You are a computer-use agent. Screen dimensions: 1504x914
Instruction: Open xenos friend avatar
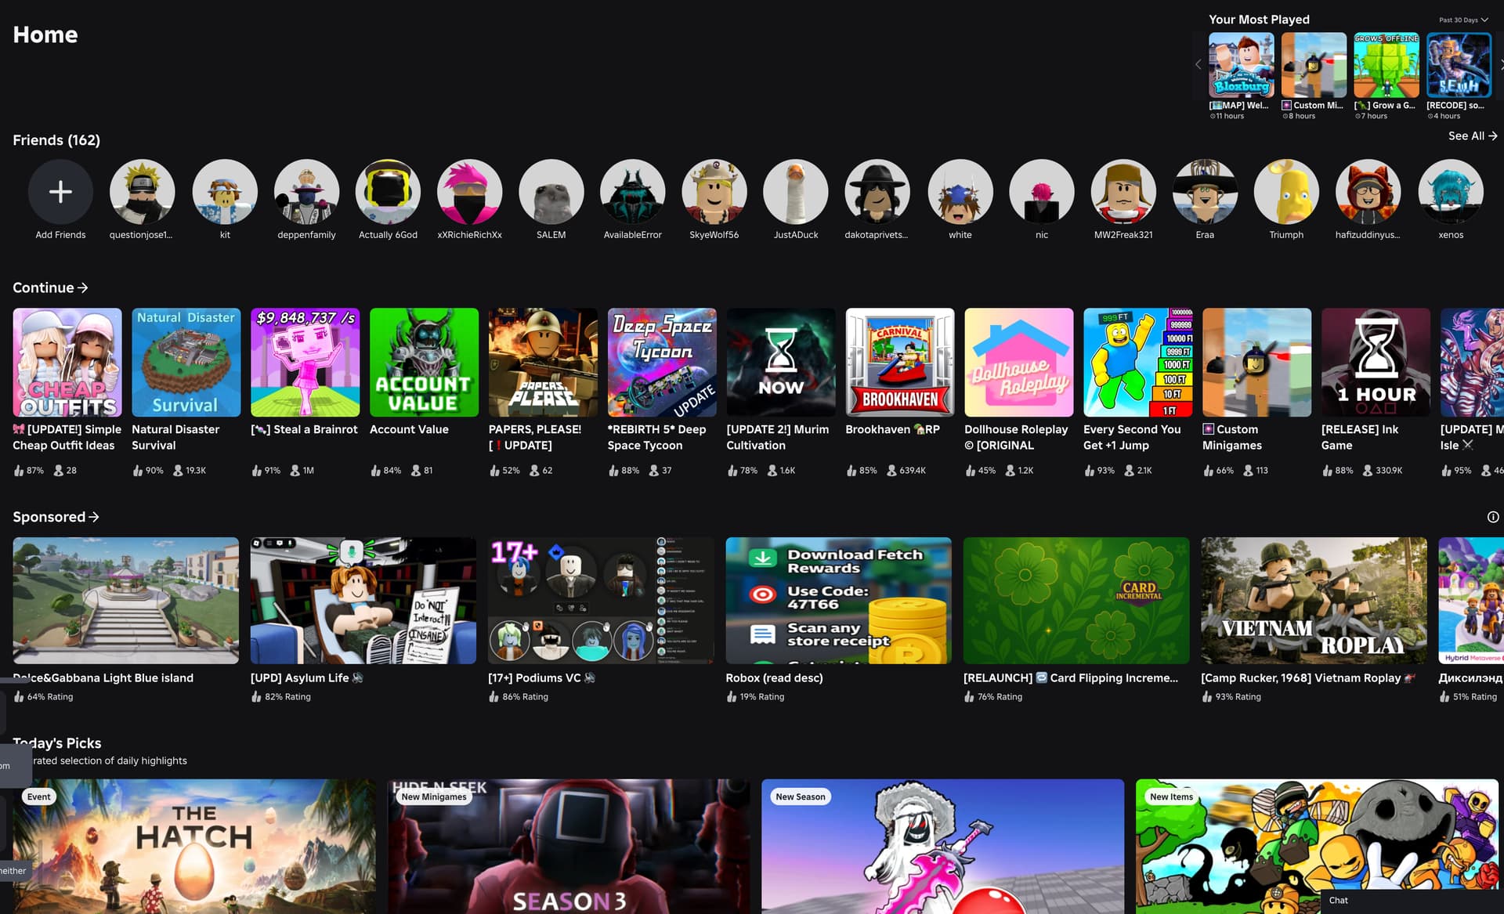[x=1450, y=192]
